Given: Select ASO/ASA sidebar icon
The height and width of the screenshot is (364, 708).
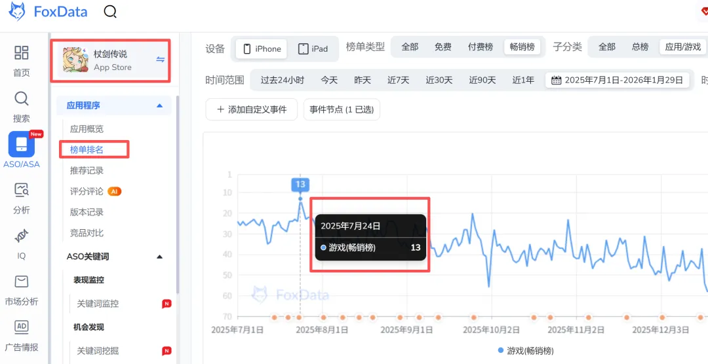Looking at the screenshot, I should pos(21,149).
